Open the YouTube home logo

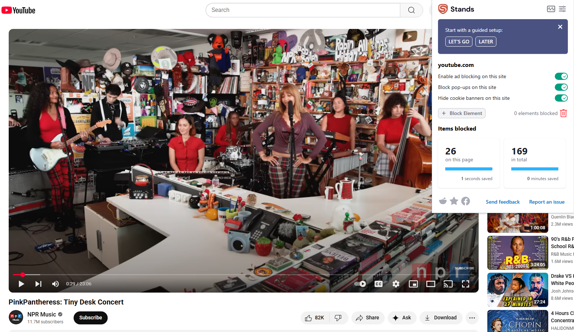[18, 10]
